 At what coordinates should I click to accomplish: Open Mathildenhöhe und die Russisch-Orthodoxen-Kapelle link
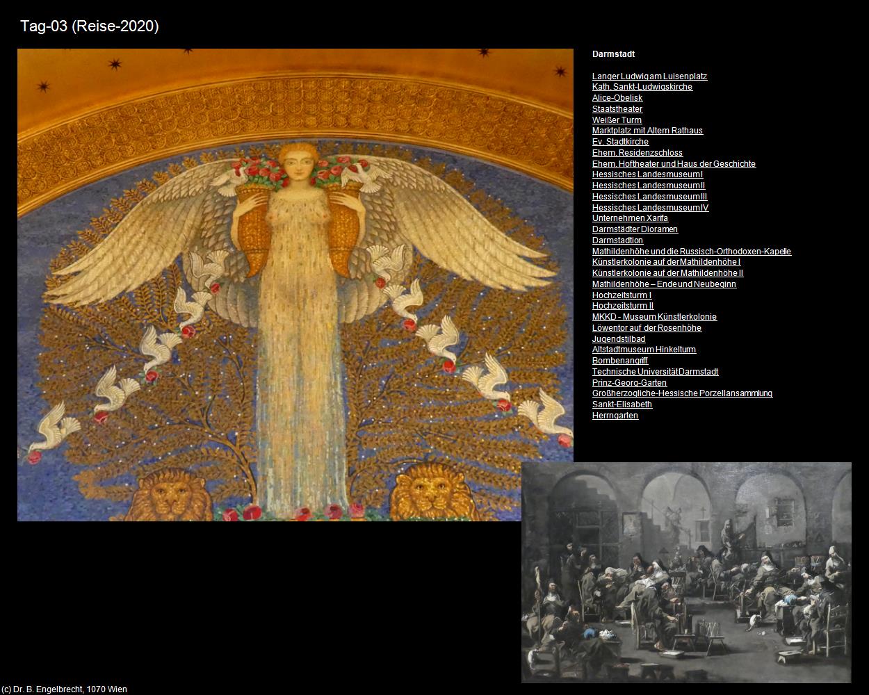click(692, 252)
